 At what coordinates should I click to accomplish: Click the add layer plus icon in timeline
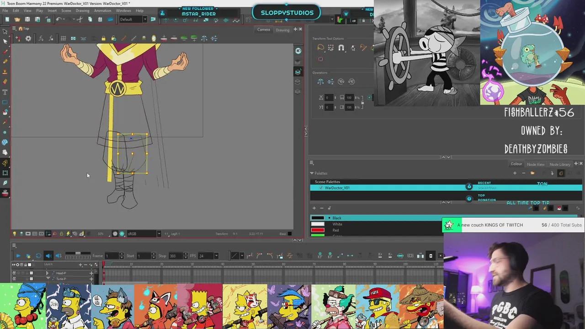tap(80, 265)
